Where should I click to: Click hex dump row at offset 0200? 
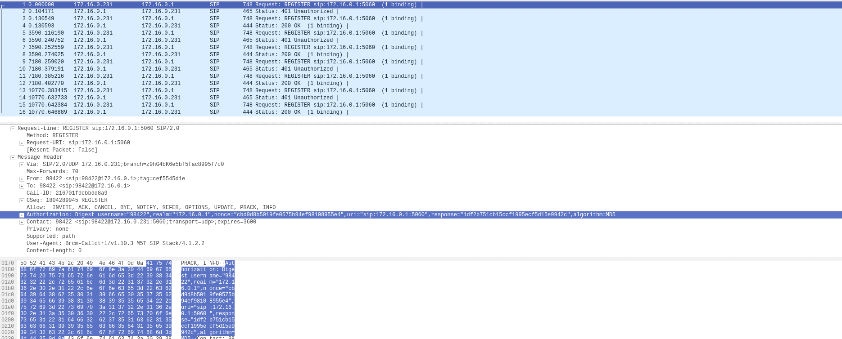pos(118,320)
